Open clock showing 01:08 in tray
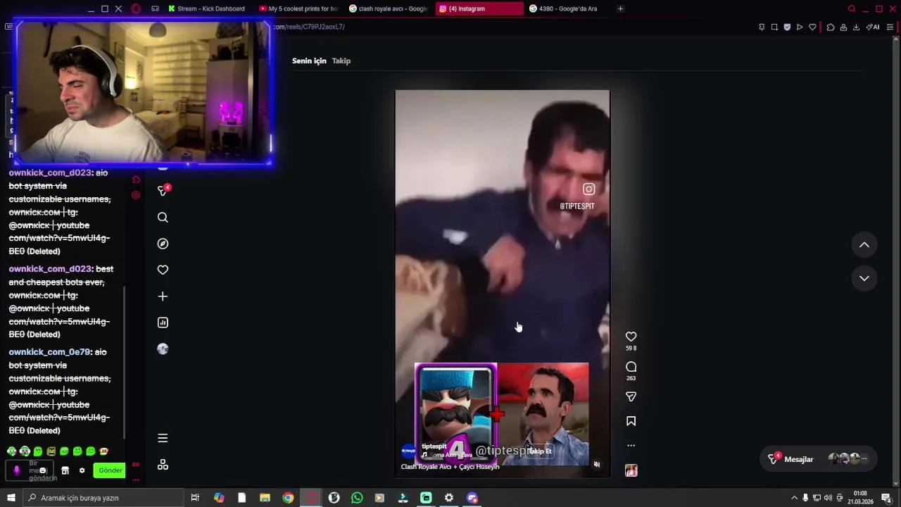Screen dimensions: 901x507 pos(860,498)
